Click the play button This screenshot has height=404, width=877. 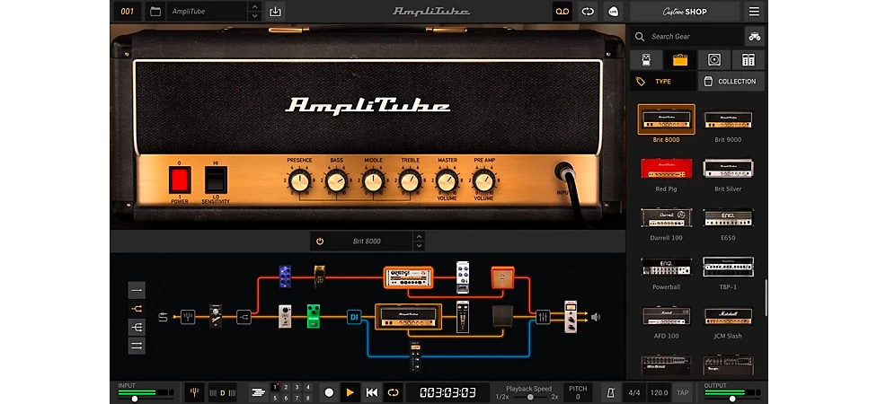click(x=350, y=392)
